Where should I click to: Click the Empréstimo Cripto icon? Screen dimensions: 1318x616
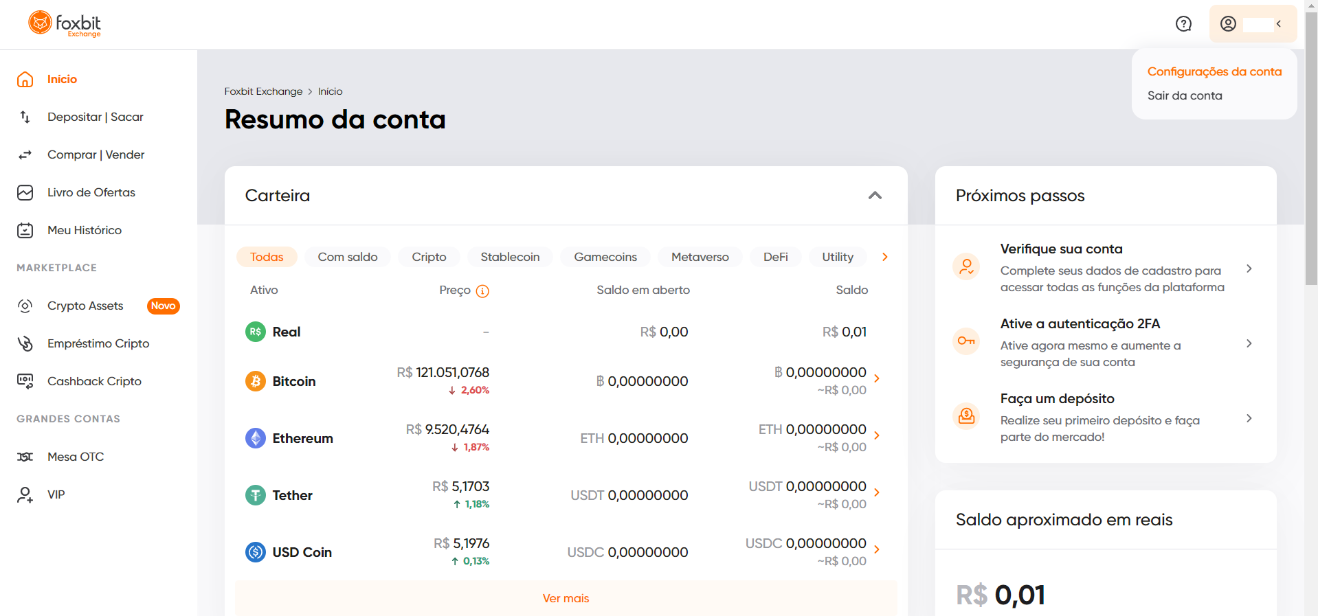click(x=25, y=343)
